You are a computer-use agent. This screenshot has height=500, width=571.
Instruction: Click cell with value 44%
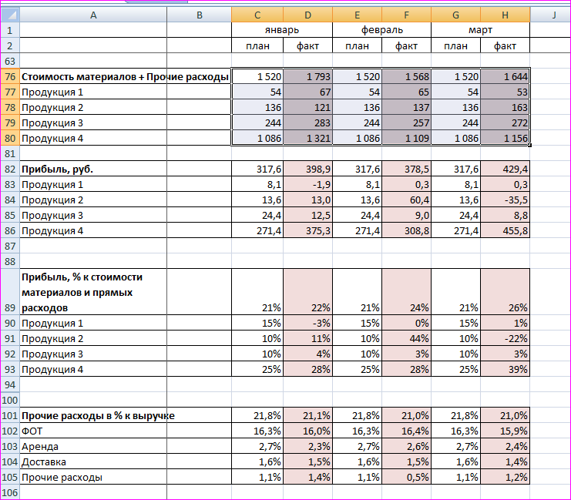coord(406,338)
